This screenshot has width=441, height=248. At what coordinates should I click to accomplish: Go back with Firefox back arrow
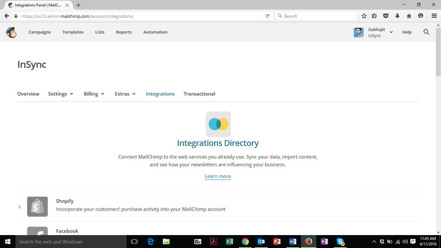(x=7, y=16)
